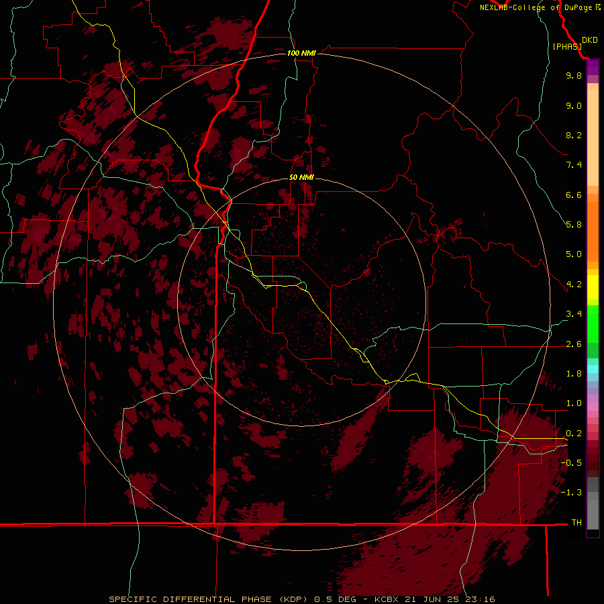
Task: Click the "NEXLAB-College of DuPage" header text
Action: click(536, 7)
